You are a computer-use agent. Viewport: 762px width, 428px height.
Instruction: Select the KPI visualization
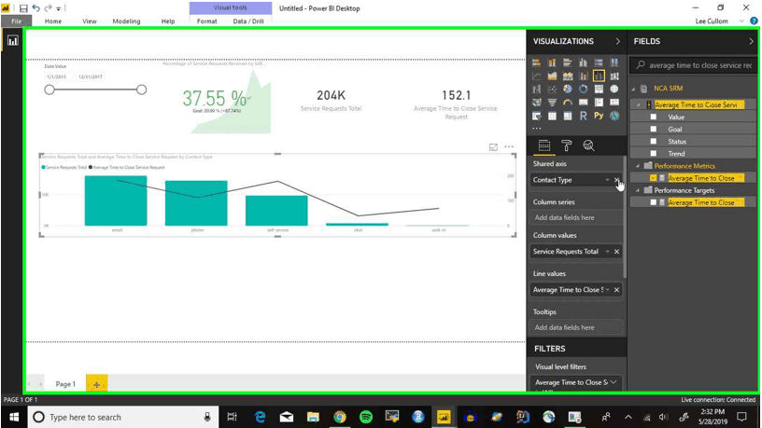point(614,103)
